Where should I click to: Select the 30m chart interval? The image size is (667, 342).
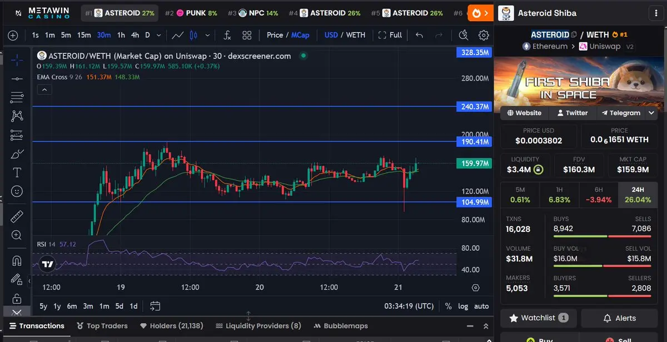(x=104, y=35)
